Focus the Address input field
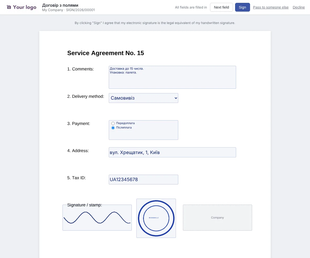The image size is (310, 258). coord(172,152)
